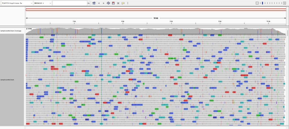The width and height of the screenshot is (289, 129).
Task: Click the resize tracks to fit icon
Action: click(118, 3)
